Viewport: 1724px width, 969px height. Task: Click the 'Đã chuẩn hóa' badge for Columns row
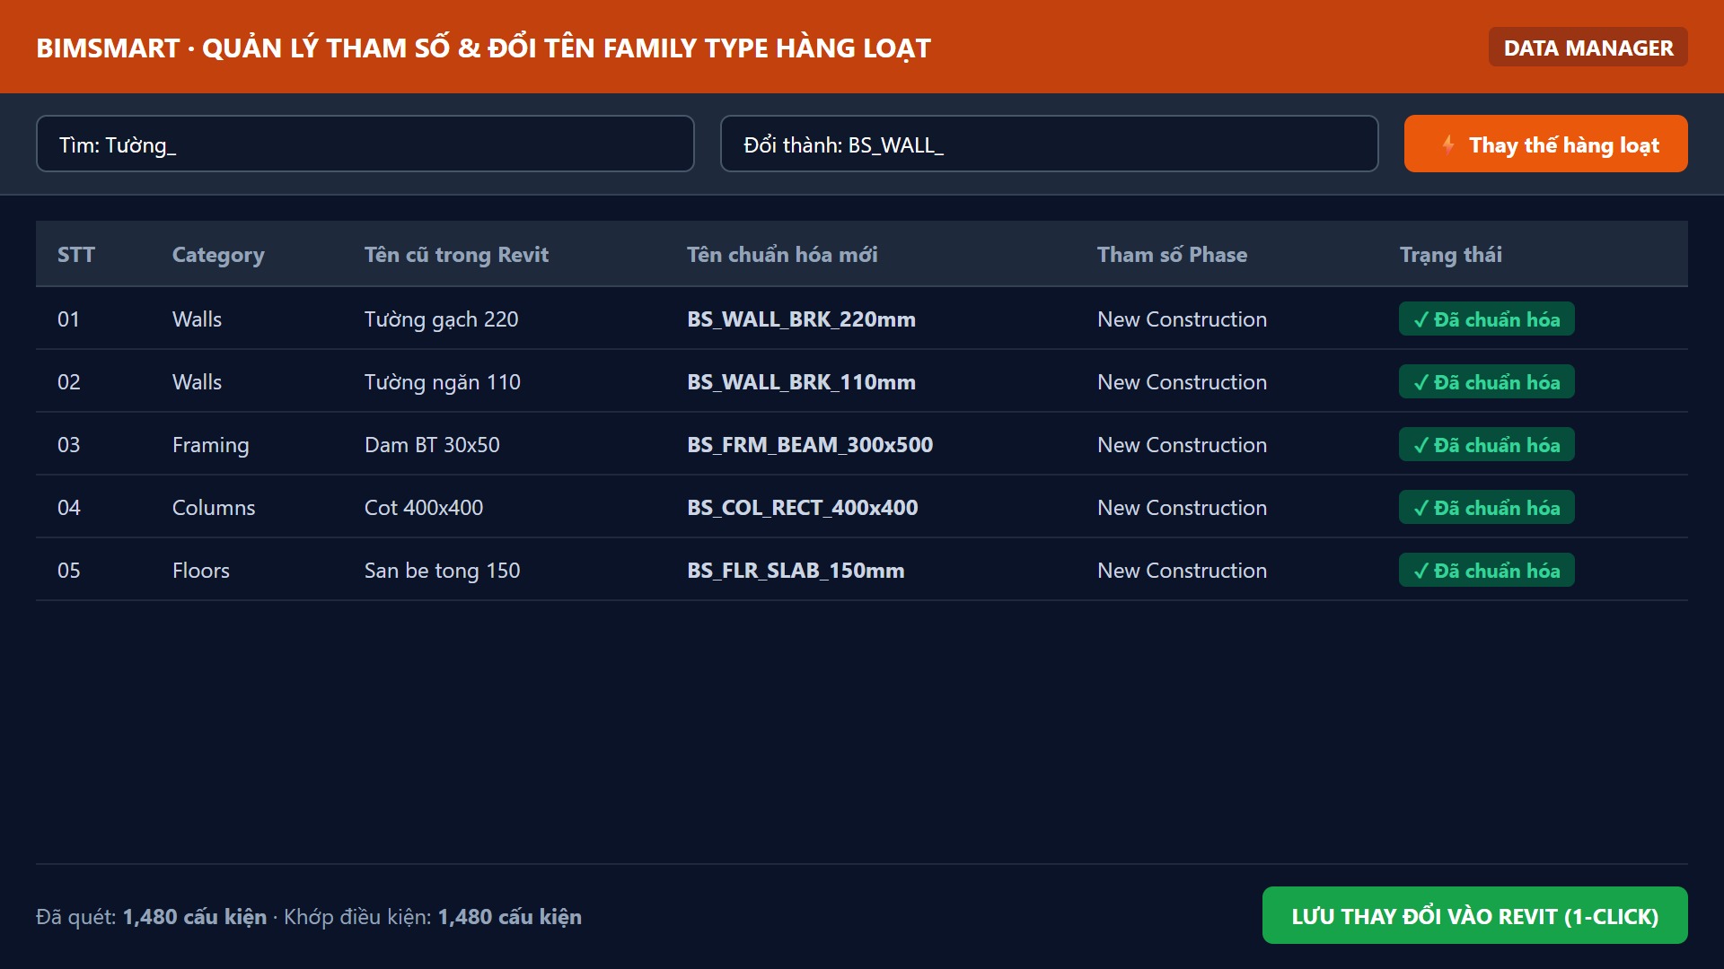[1486, 507]
